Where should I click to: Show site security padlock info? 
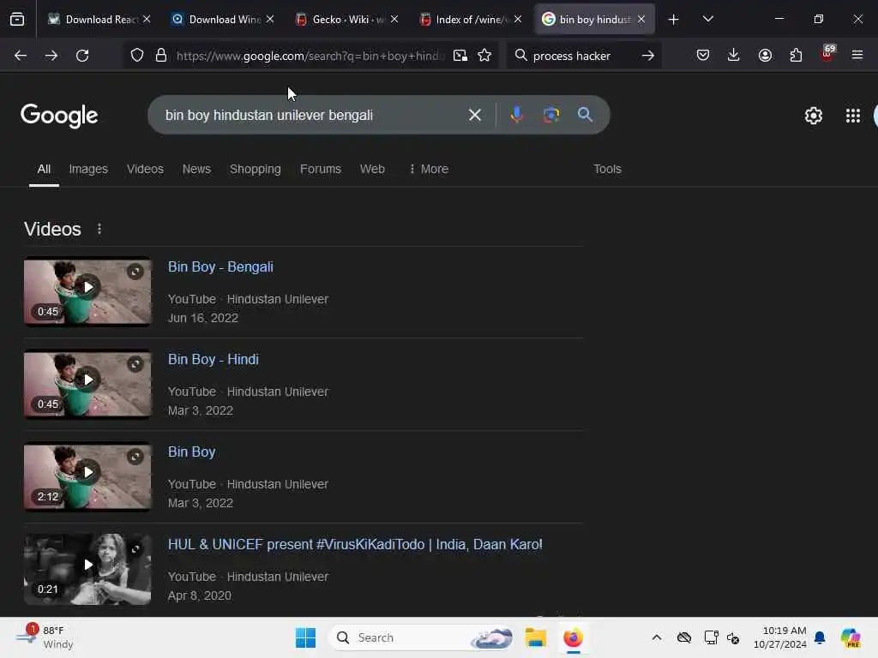point(161,56)
